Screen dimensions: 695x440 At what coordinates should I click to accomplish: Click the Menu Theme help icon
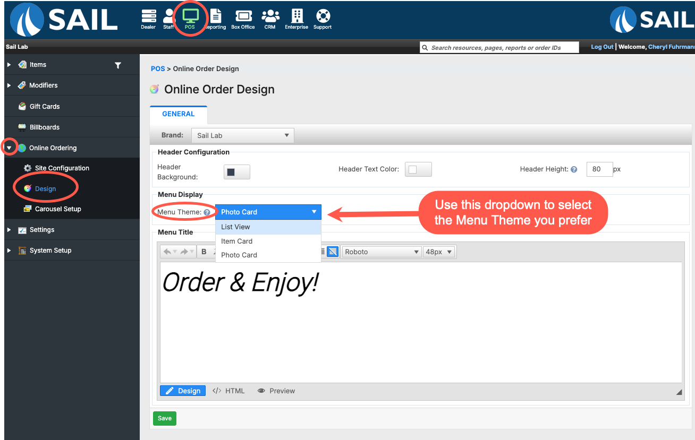click(x=207, y=212)
